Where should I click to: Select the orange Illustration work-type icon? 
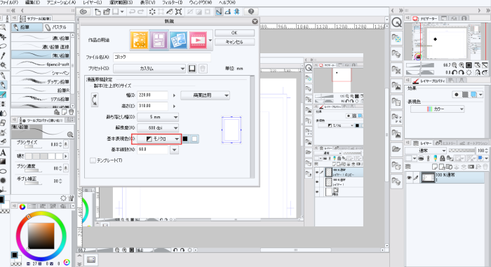139,40
